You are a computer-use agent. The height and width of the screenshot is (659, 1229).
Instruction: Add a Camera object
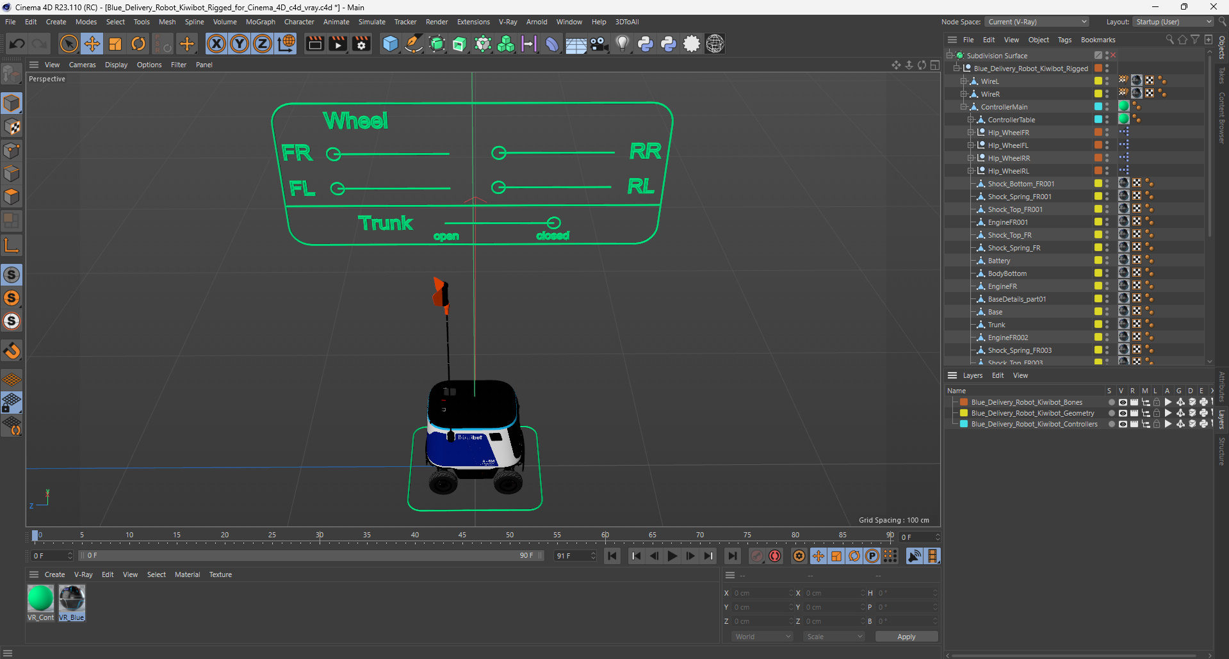(599, 44)
